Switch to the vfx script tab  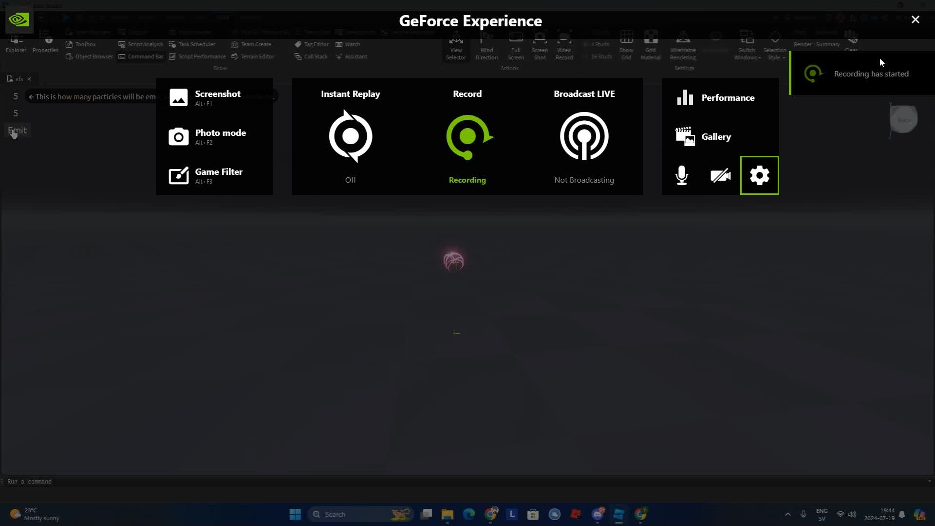click(19, 78)
